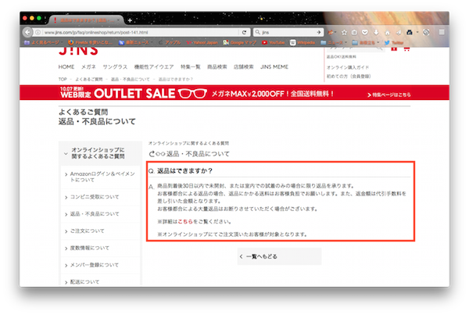
Task: Click the red store icon beside cart
Action: point(394,48)
